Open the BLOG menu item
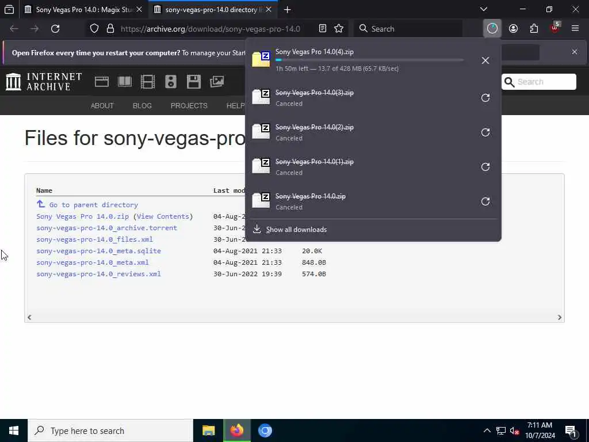Viewport: 589px width, 442px height. click(x=142, y=106)
